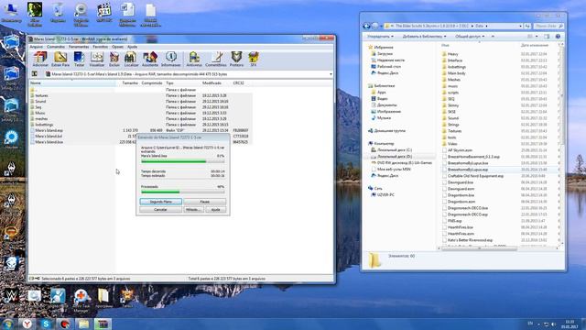The width and height of the screenshot is (586, 330).
Task: Open the Ajuda menu in WinRAR
Action: [132, 47]
